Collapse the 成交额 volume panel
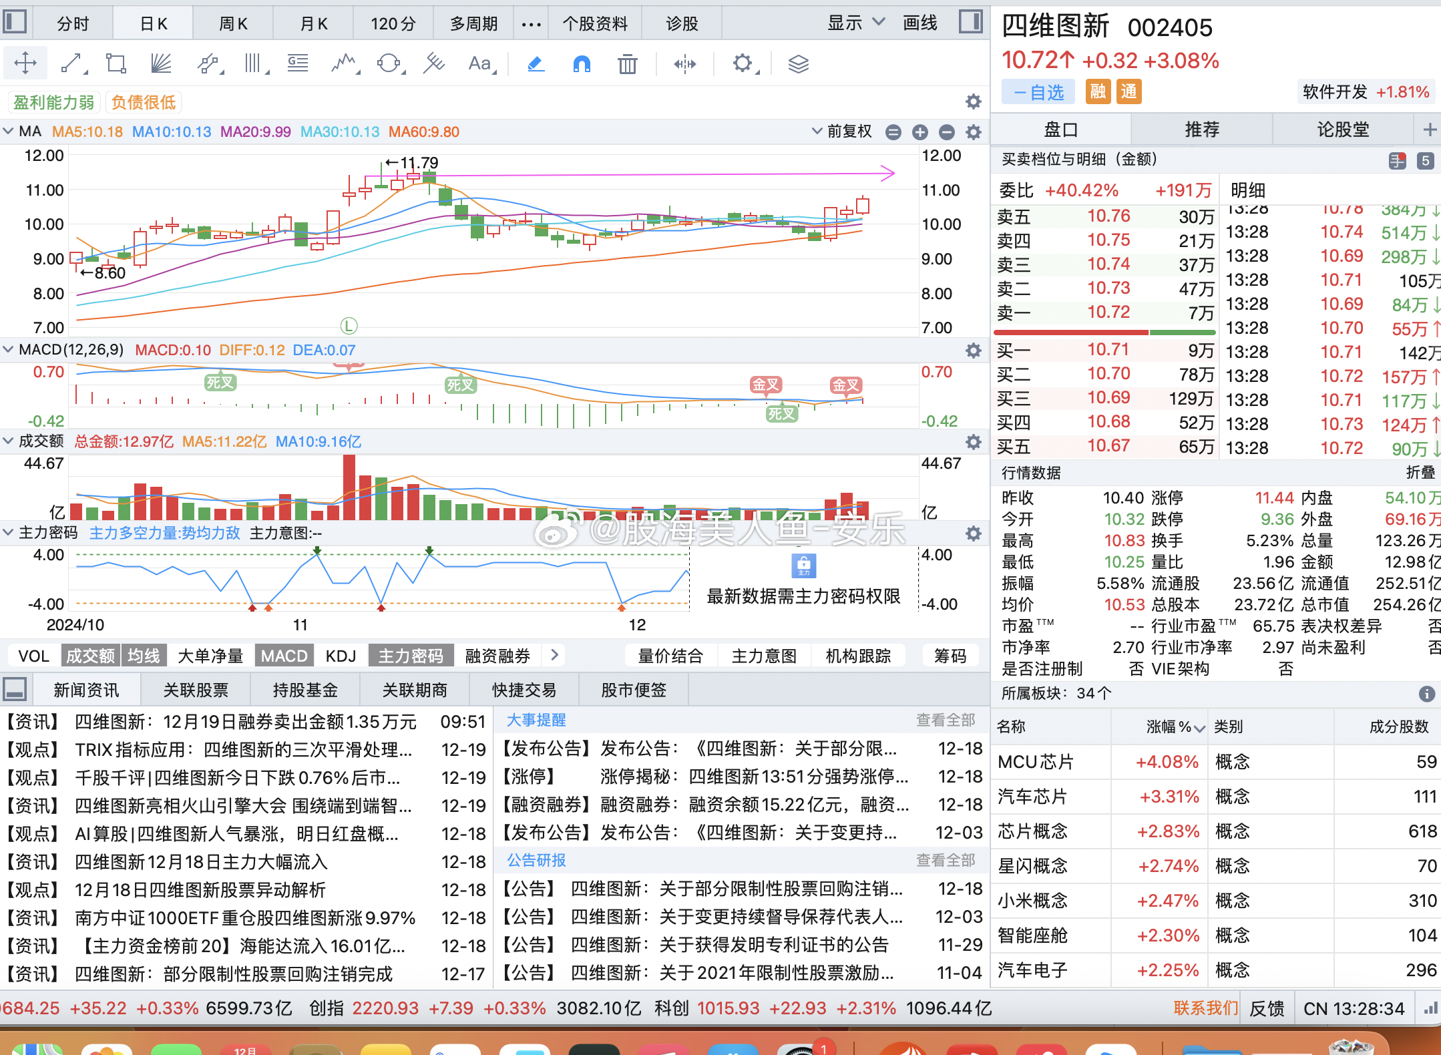 click(x=9, y=441)
